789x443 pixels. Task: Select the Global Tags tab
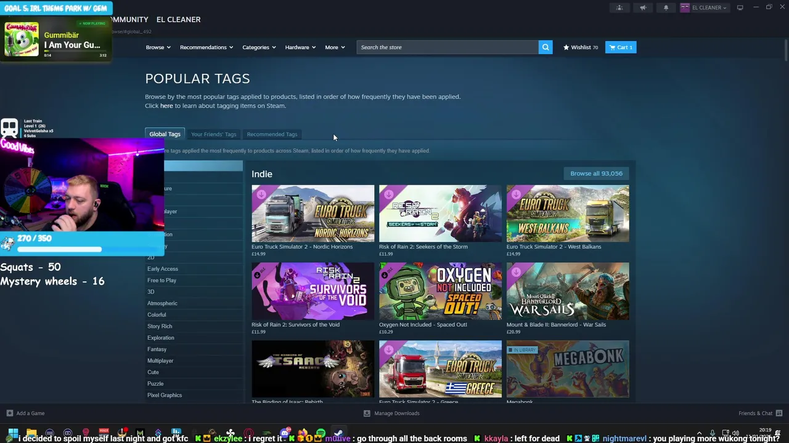pos(165,134)
